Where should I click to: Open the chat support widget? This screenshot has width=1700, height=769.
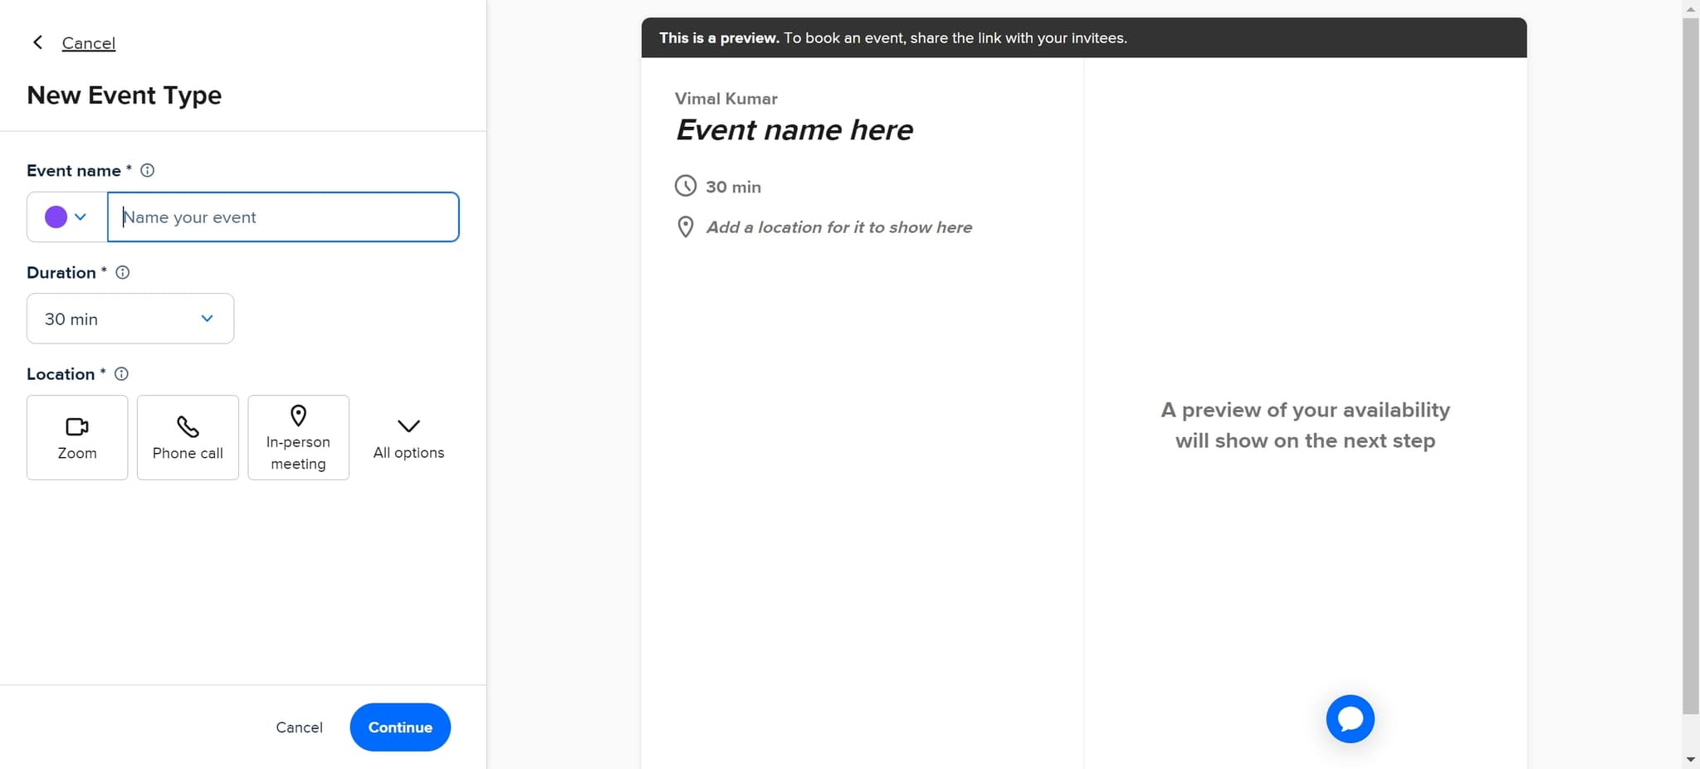point(1349,718)
